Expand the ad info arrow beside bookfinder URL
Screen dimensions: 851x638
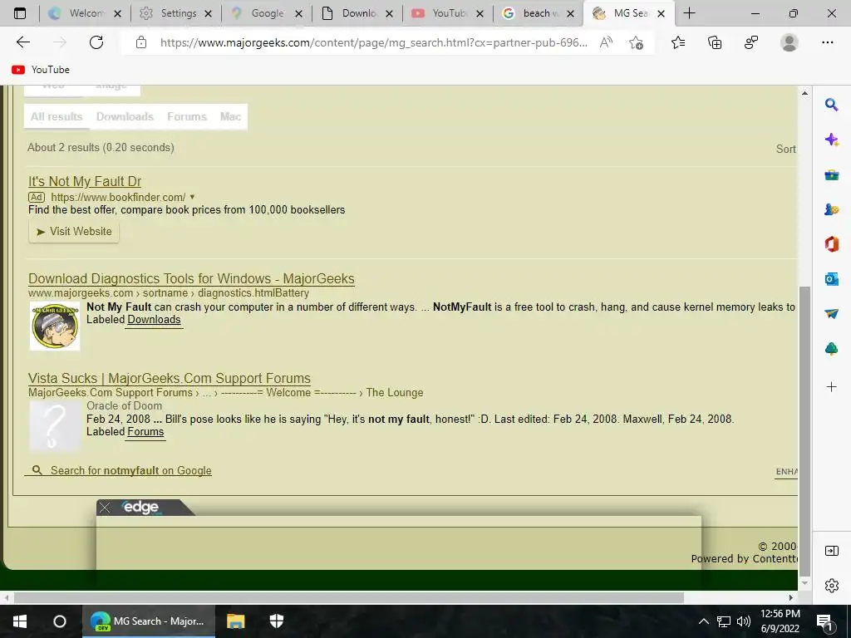point(192,197)
